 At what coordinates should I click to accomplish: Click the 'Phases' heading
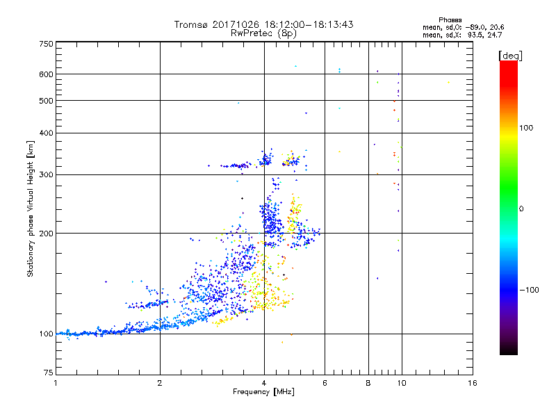(450, 20)
